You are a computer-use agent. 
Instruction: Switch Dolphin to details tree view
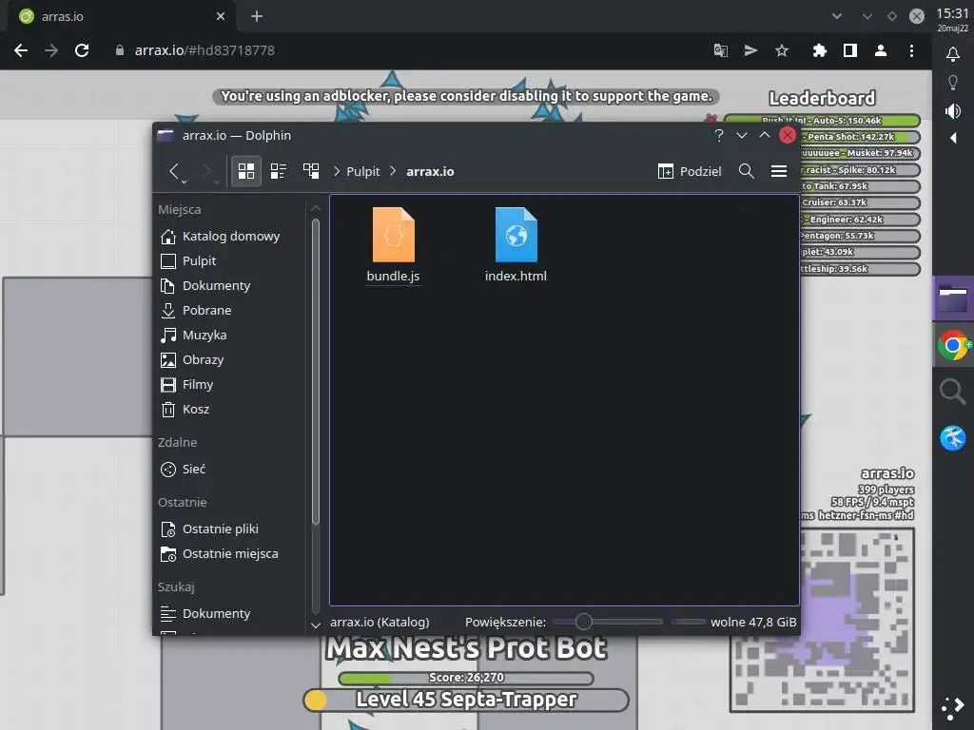tap(311, 171)
